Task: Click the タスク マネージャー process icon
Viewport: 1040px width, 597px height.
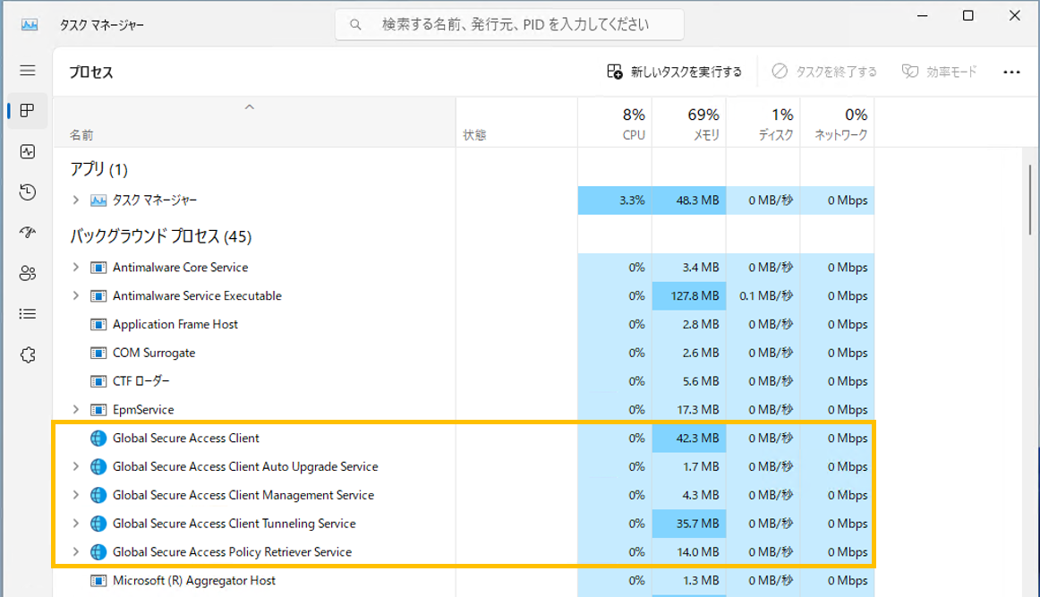Action: [x=98, y=200]
